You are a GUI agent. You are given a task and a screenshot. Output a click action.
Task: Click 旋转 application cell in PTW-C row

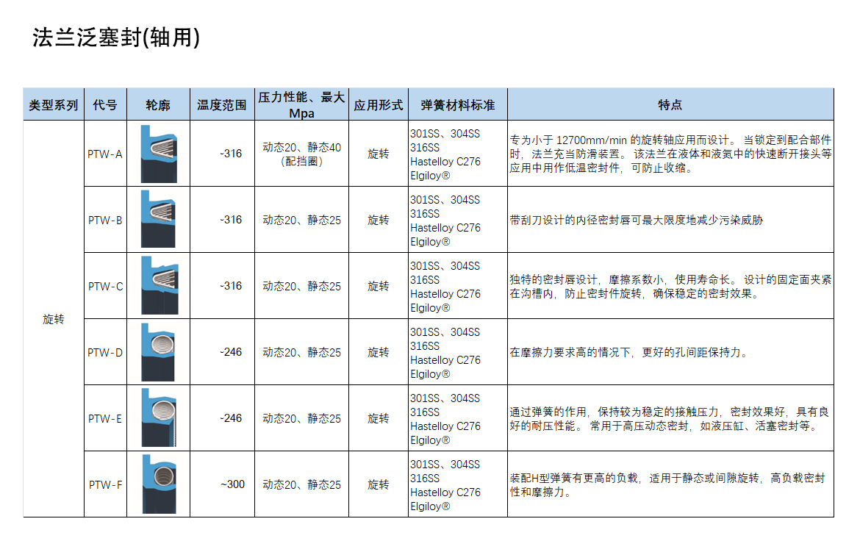click(x=379, y=286)
